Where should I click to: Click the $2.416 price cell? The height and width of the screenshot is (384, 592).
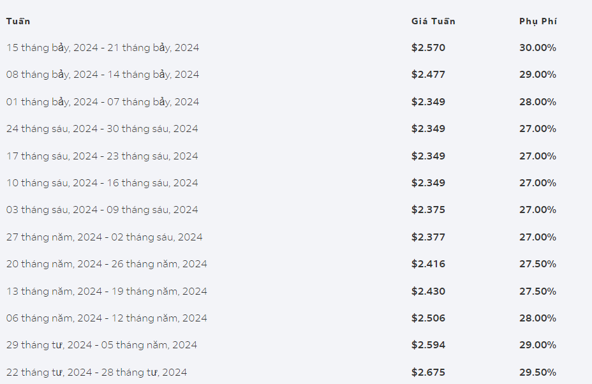429,263
